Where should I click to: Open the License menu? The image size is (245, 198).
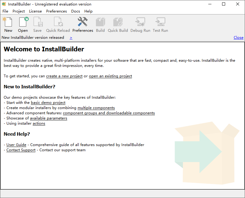[x=35, y=11]
